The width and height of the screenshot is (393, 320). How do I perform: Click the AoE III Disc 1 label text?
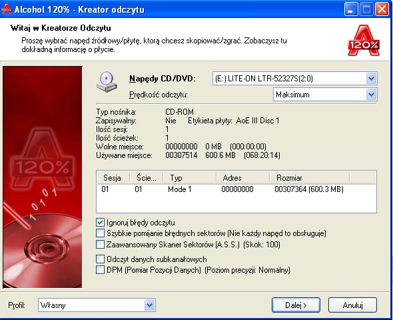(258, 121)
